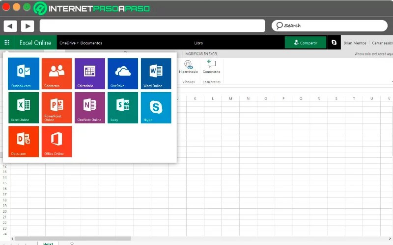Select row 24 header

coord(5,234)
